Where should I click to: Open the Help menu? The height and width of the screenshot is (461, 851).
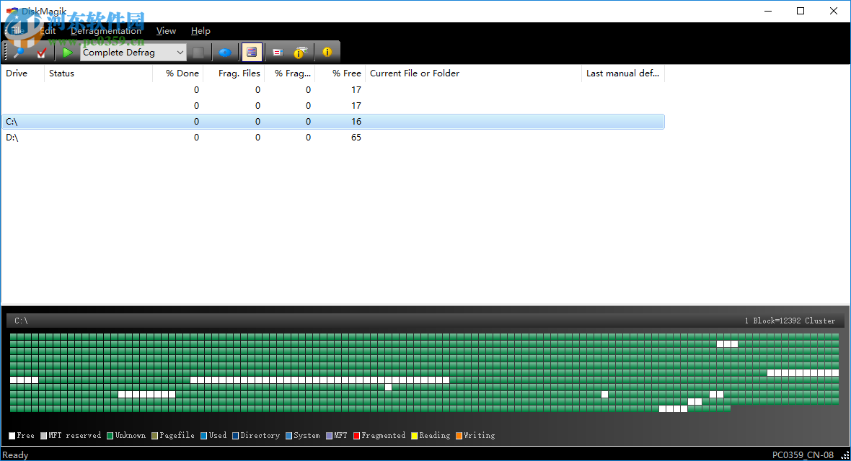click(x=200, y=31)
